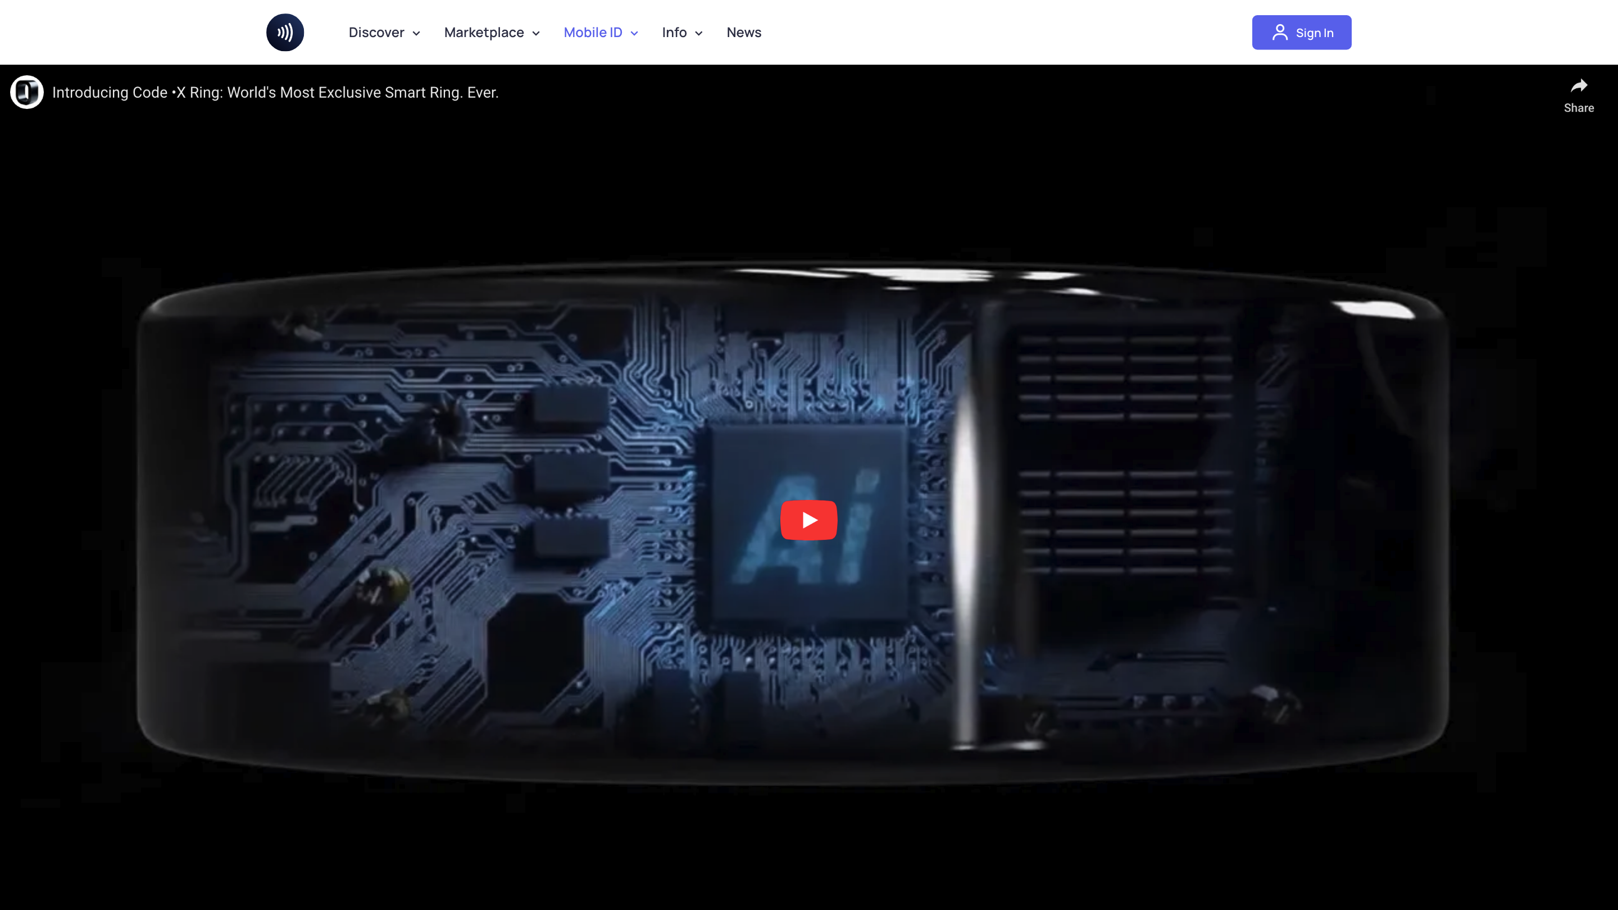Expand the Info chevron arrow

pyautogui.click(x=698, y=34)
